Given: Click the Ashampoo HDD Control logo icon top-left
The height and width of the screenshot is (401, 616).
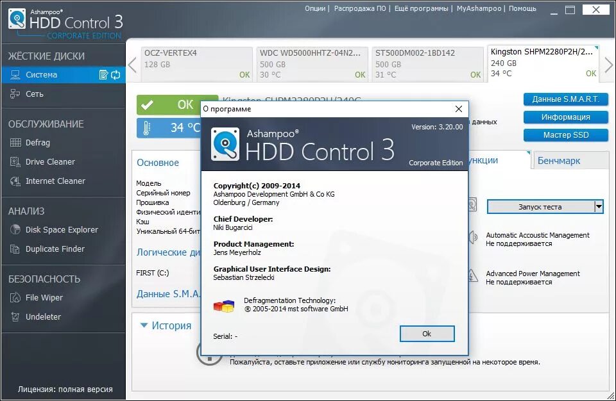Looking at the screenshot, I should tap(17, 19).
